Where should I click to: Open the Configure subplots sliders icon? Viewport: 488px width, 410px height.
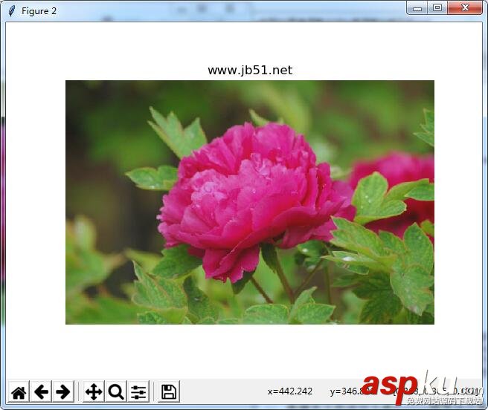(138, 391)
